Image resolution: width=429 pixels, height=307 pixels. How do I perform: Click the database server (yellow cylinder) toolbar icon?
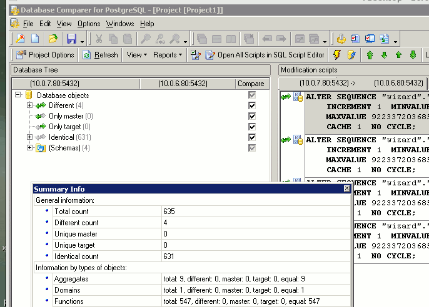[x=341, y=39]
